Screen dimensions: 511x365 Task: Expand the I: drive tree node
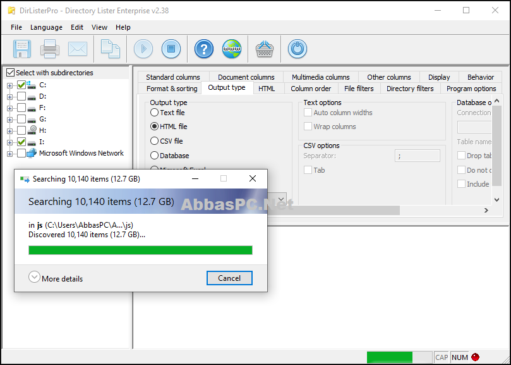click(x=9, y=143)
